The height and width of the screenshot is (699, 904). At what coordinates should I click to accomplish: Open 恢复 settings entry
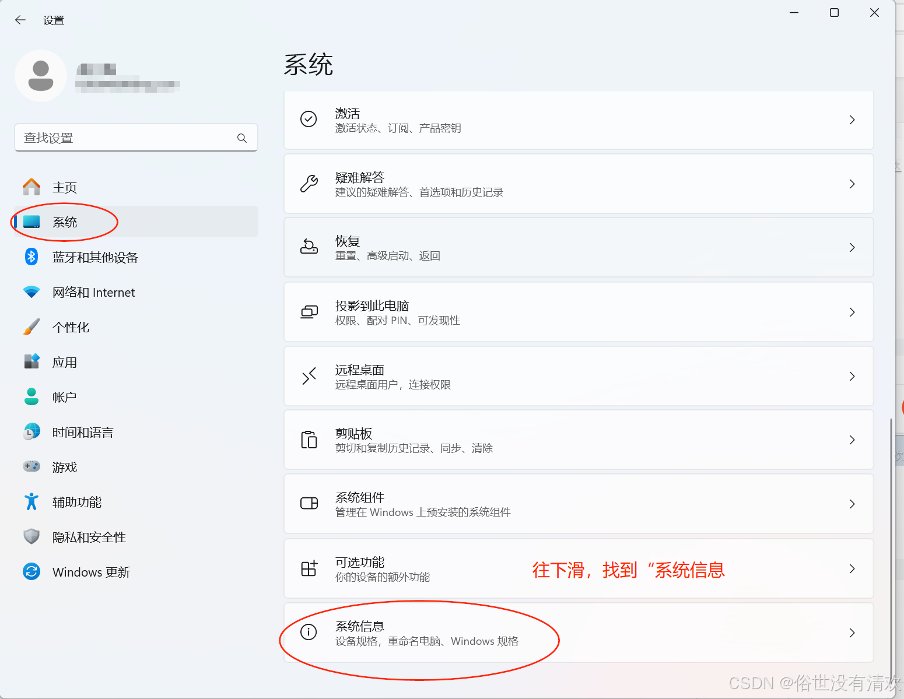tap(579, 247)
